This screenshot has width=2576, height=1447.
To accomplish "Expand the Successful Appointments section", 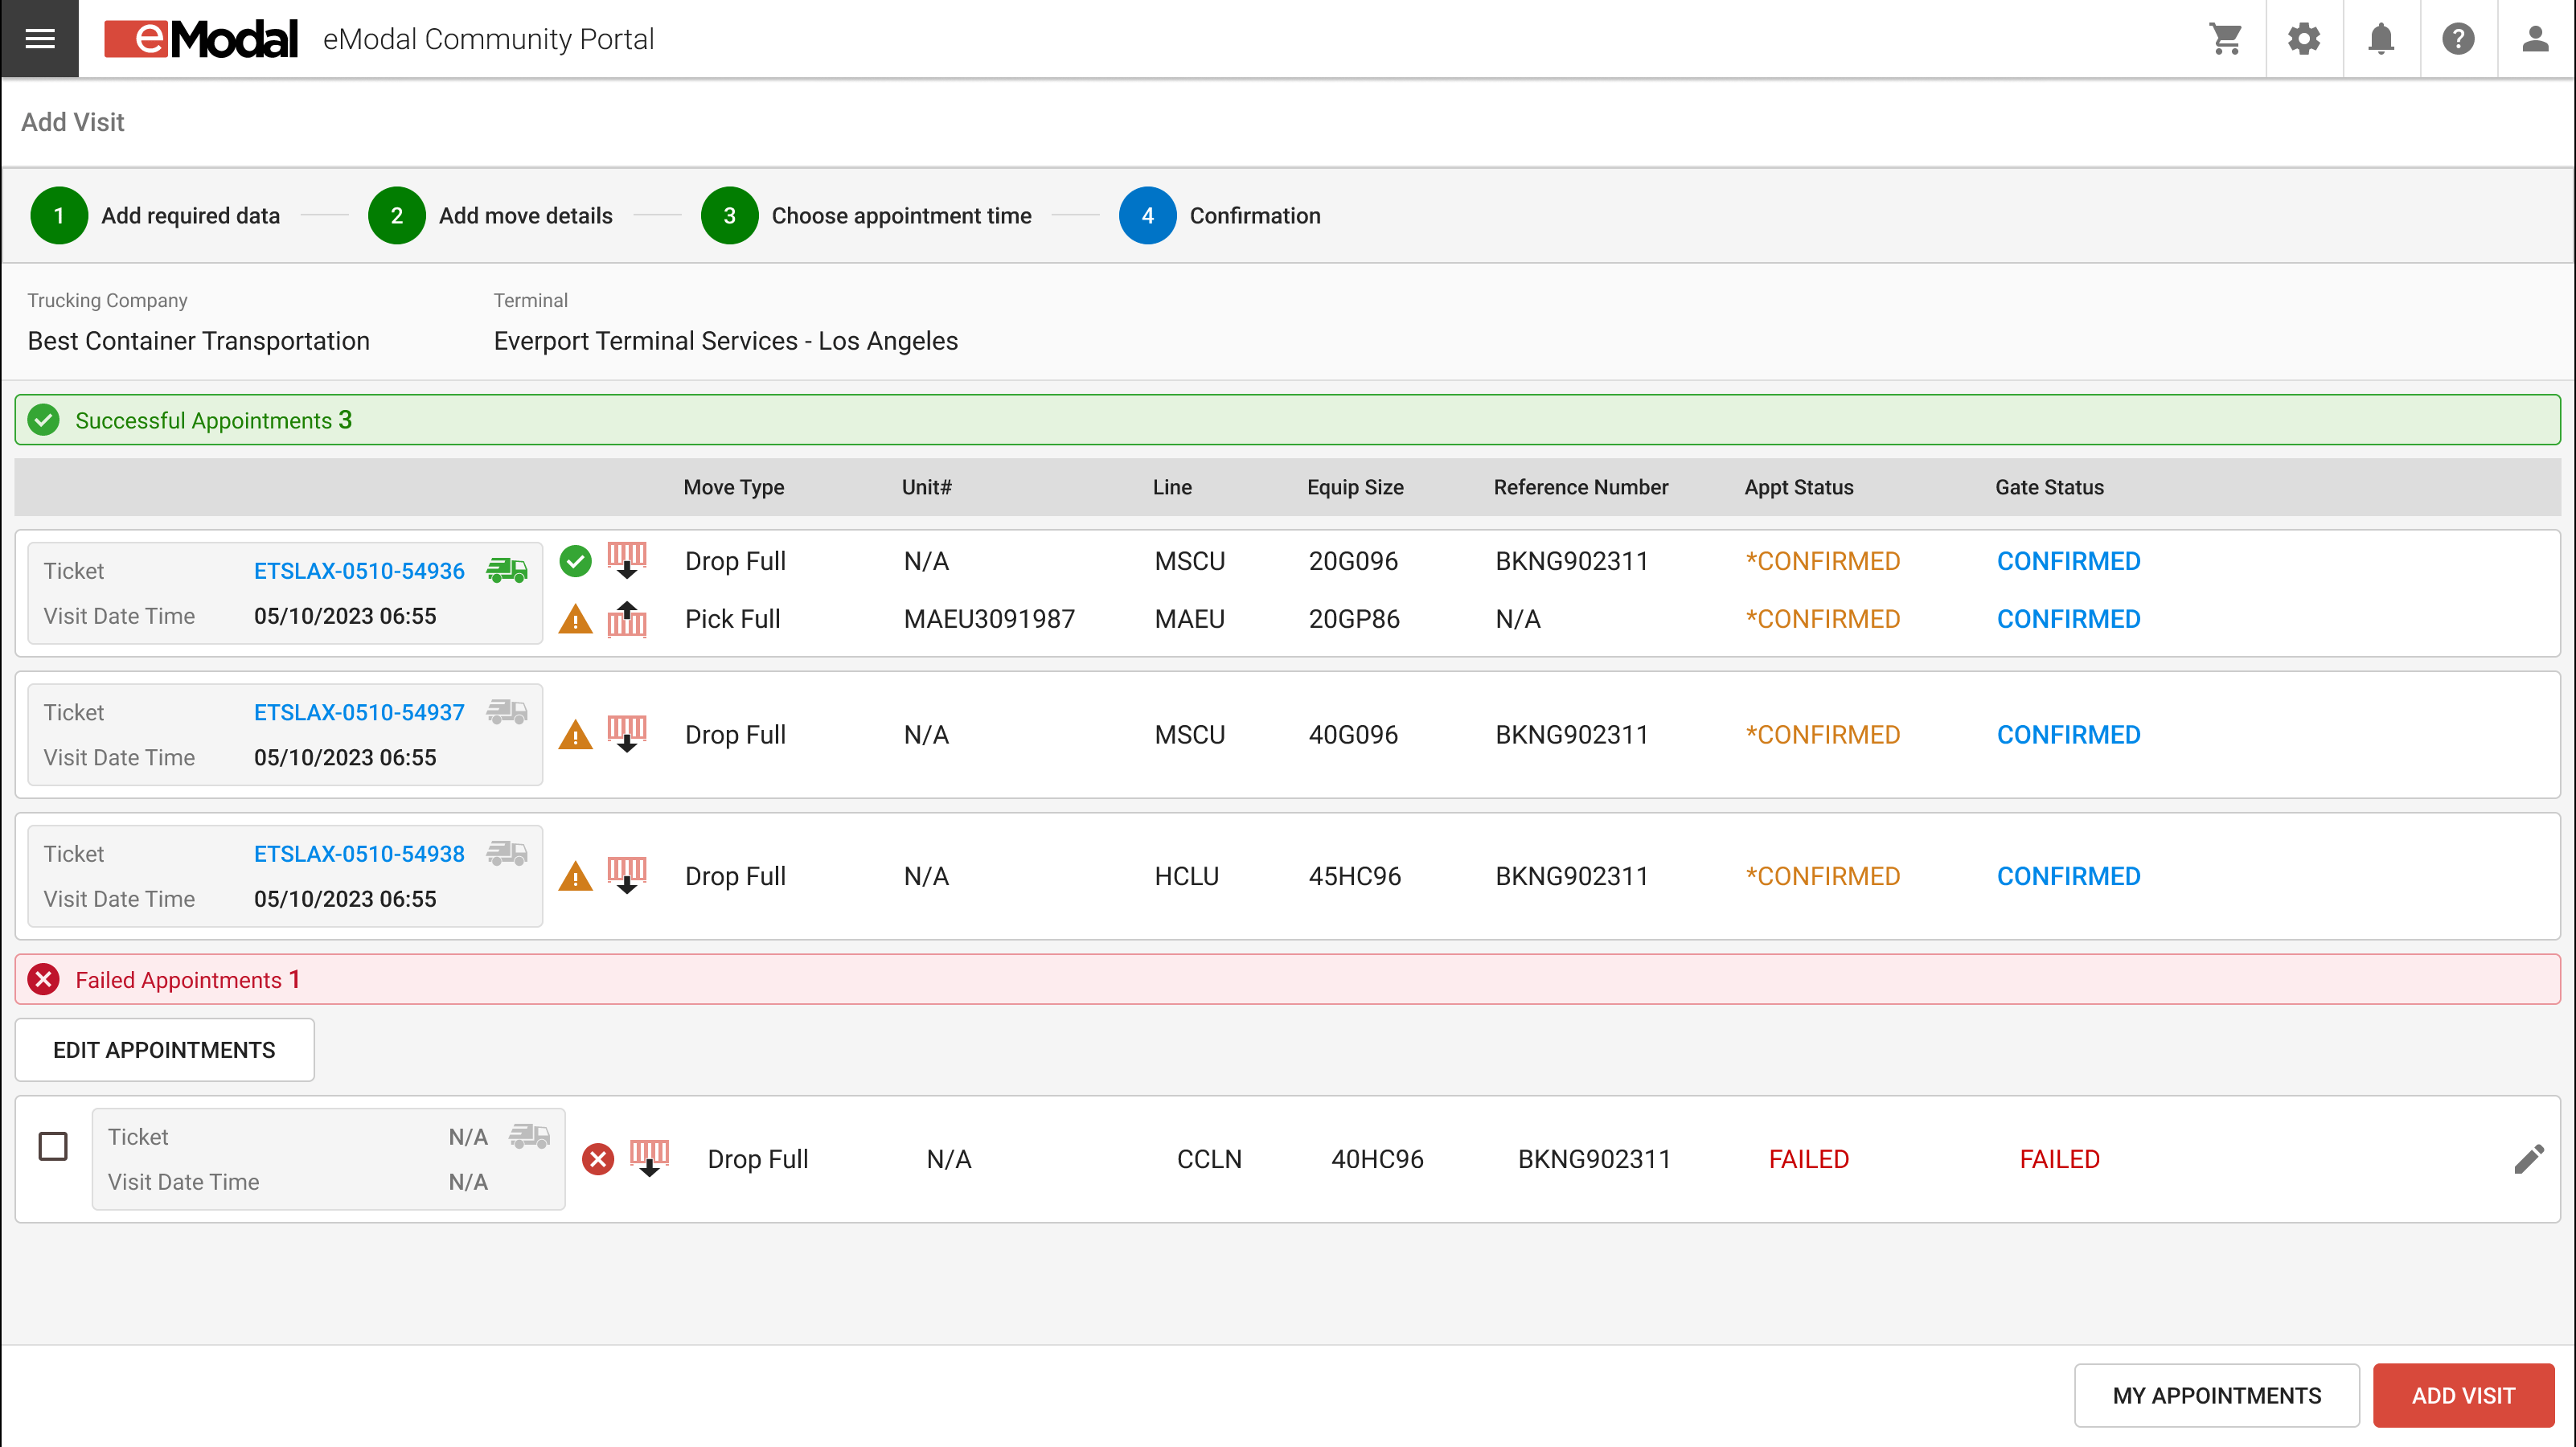I will (1287, 420).
